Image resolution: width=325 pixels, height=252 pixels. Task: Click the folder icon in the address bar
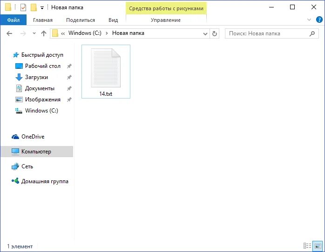click(55, 33)
